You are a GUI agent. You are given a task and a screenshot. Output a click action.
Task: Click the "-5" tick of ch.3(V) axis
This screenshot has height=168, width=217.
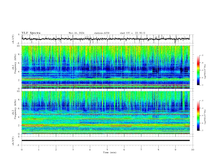(19, 145)
